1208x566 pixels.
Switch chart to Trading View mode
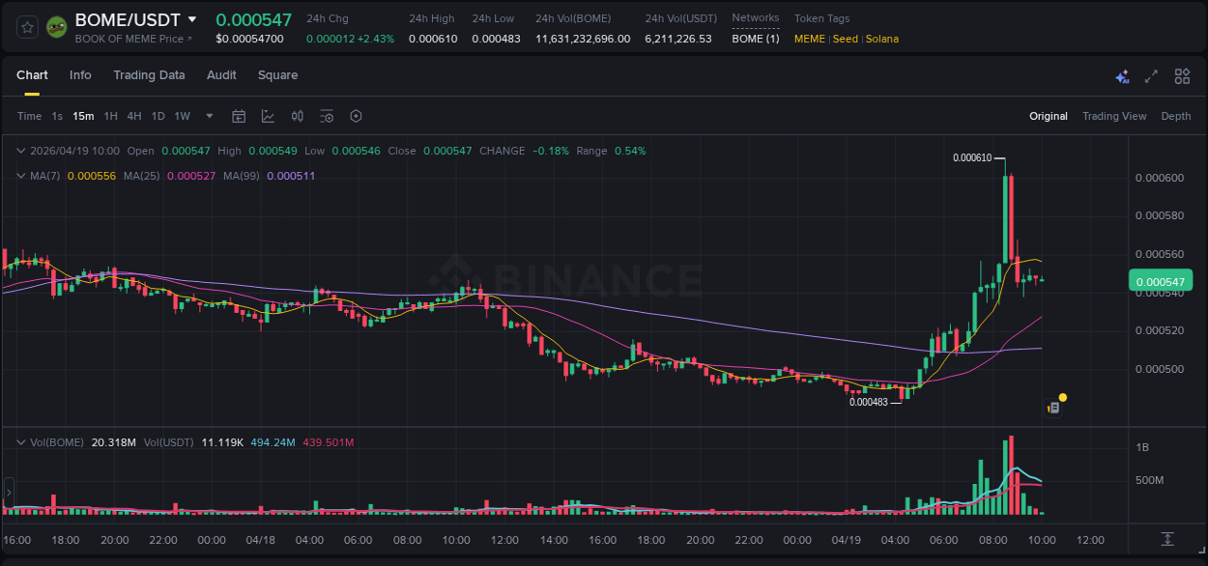[1114, 116]
